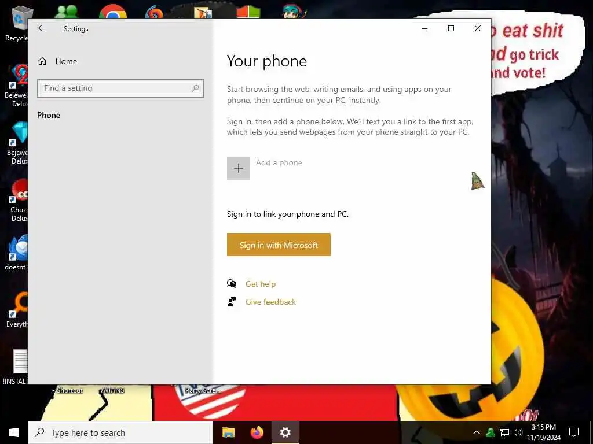593x444 pixels.
Task: Open the Give feedback link
Action: coord(271,302)
